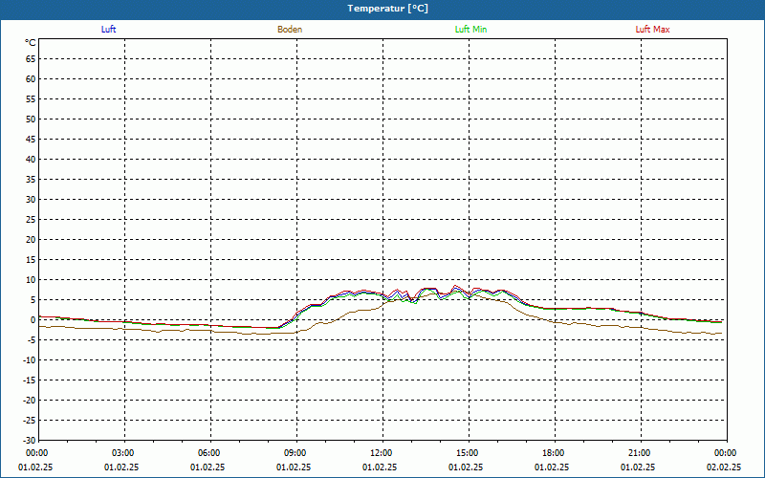Viewport: 765px width, 478px height.
Task: Click the 40 y-axis label
Action: click(31, 160)
